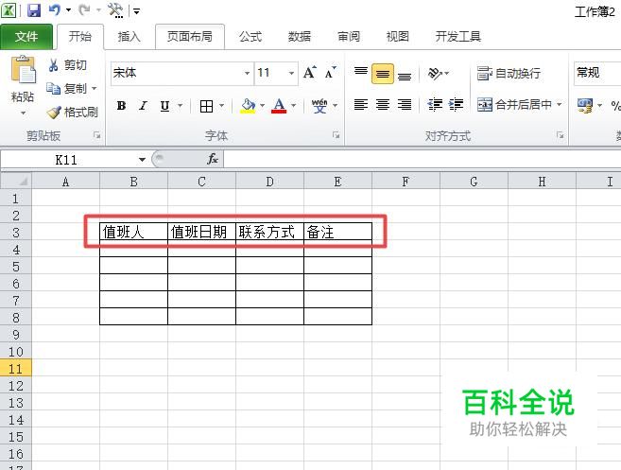Open the underline style dropdown arrow

pos(181,106)
